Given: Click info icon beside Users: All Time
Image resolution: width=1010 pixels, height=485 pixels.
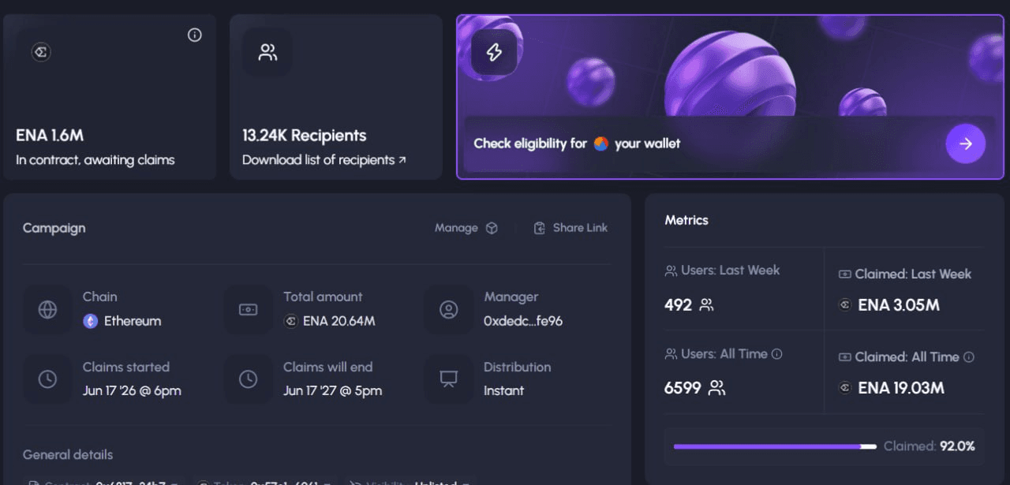Looking at the screenshot, I should (776, 354).
